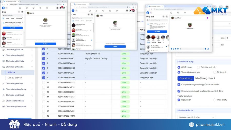Expand 'Chức năng mở khoá' sidebar section

pyautogui.click(x=18, y=95)
